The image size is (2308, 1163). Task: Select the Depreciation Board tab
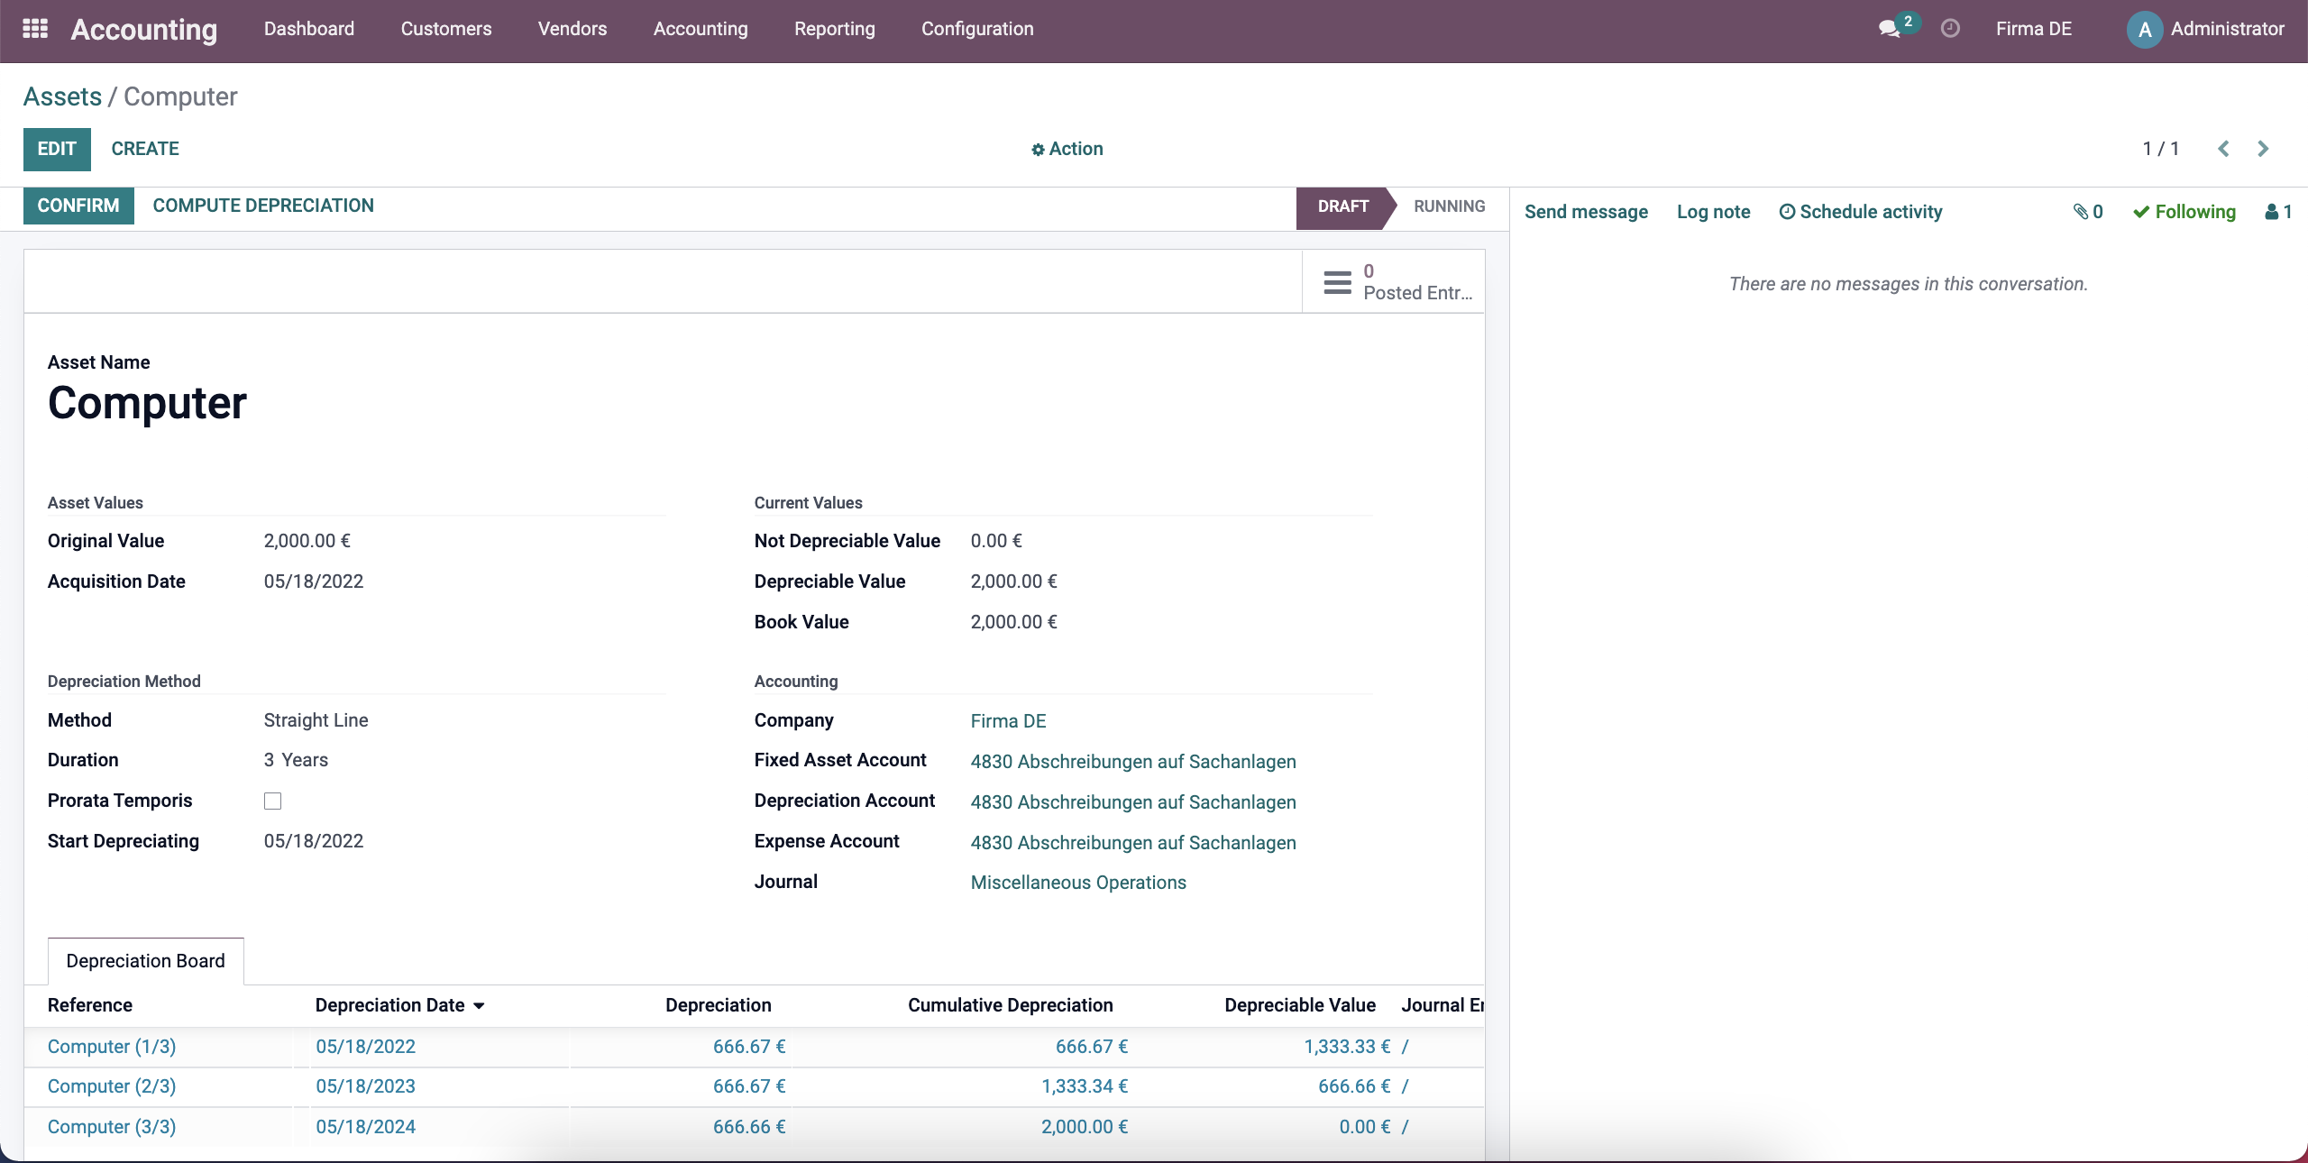146,961
